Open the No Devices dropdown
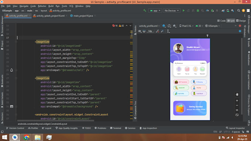This screenshot has width=251, height=141. point(172,11)
